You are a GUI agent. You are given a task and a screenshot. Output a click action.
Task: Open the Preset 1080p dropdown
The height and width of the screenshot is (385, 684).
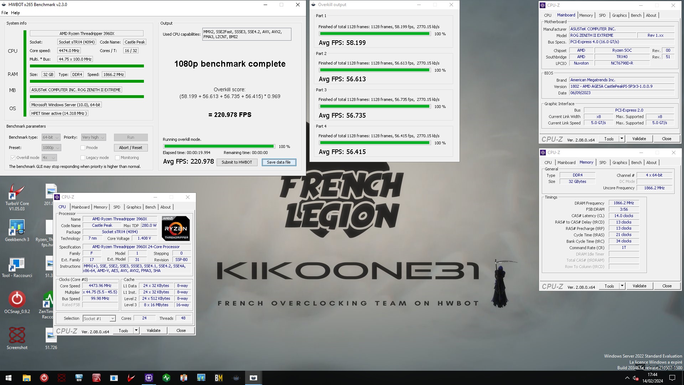coord(51,148)
